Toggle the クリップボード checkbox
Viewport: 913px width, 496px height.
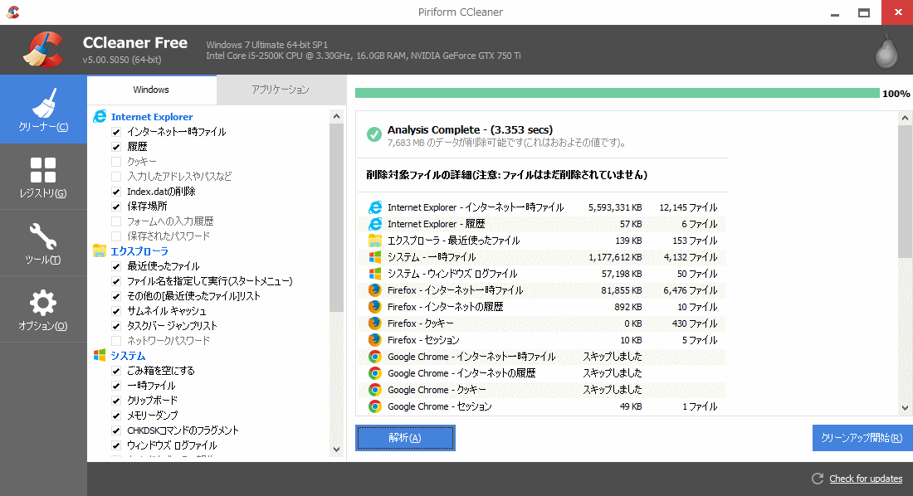click(116, 401)
